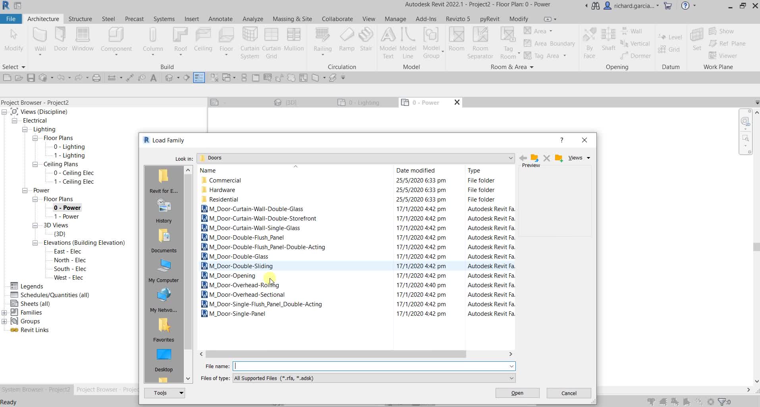Select the Ramp tool
Viewport: 760px width, 407px height.
[x=346, y=40]
